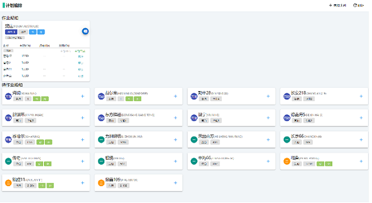Click the second green tag on 传奇 card
The height and width of the screenshot is (203, 372).
pyautogui.click(x=48, y=164)
